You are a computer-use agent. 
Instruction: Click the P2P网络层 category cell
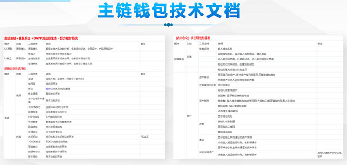click(x=34, y=117)
